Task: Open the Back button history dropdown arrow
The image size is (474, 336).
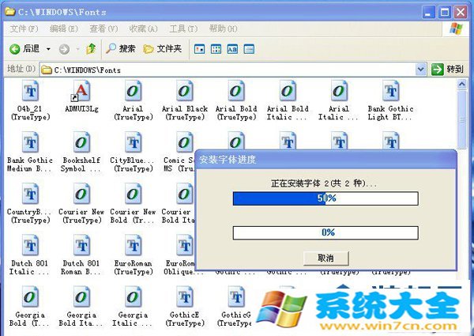Action: (48, 49)
